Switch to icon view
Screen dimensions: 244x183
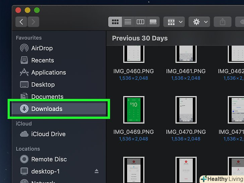pyautogui.click(x=115, y=22)
